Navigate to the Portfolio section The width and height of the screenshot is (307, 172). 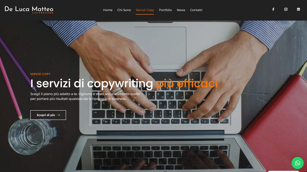[165, 10]
